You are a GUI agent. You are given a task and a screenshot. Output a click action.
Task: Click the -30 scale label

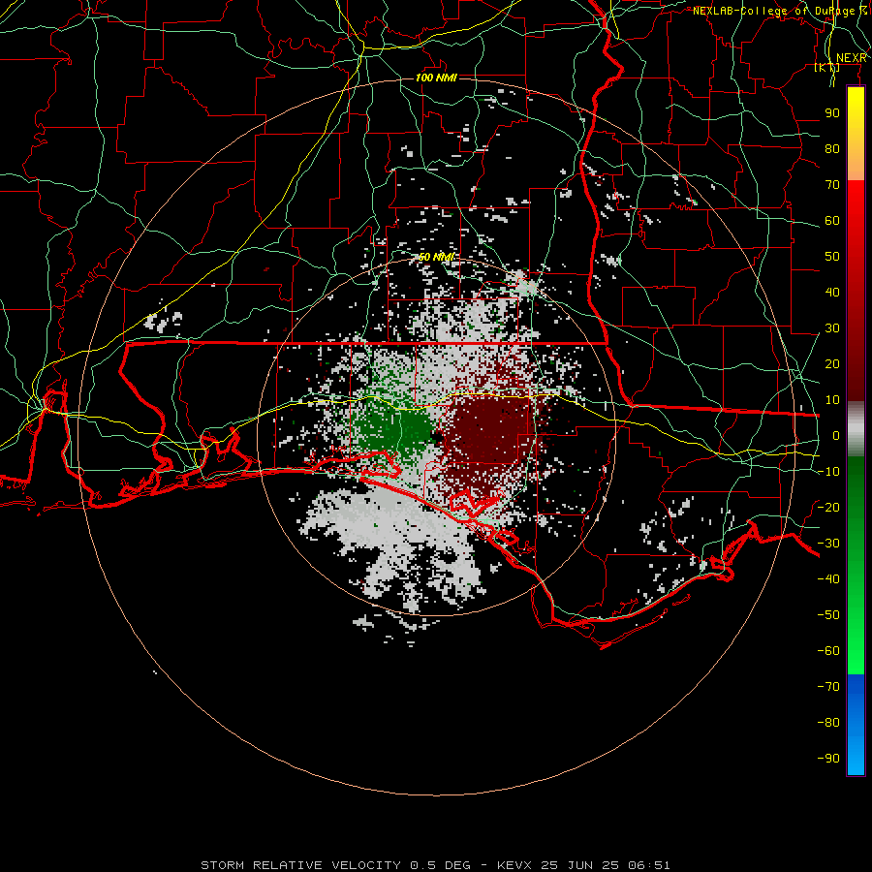[x=828, y=544]
